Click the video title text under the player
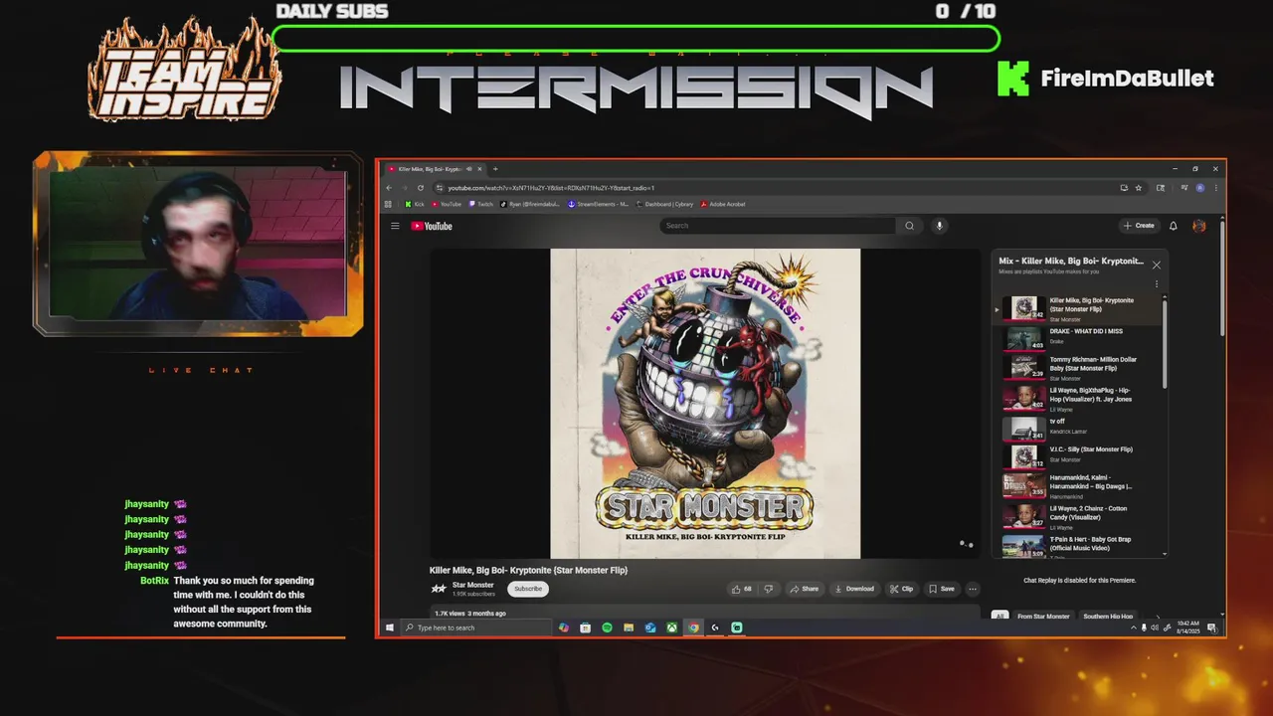Screen dimensions: 1273x716 (x=528, y=570)
